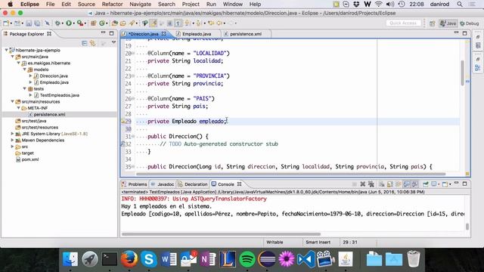
Task: Expand JRE System Library node
Action: 13,134
